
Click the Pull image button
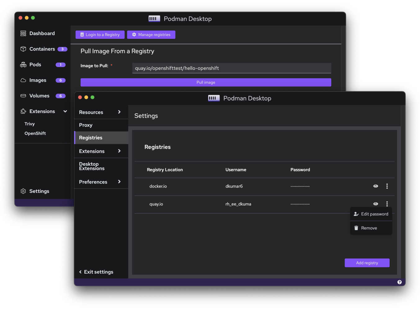click(206, 82)
